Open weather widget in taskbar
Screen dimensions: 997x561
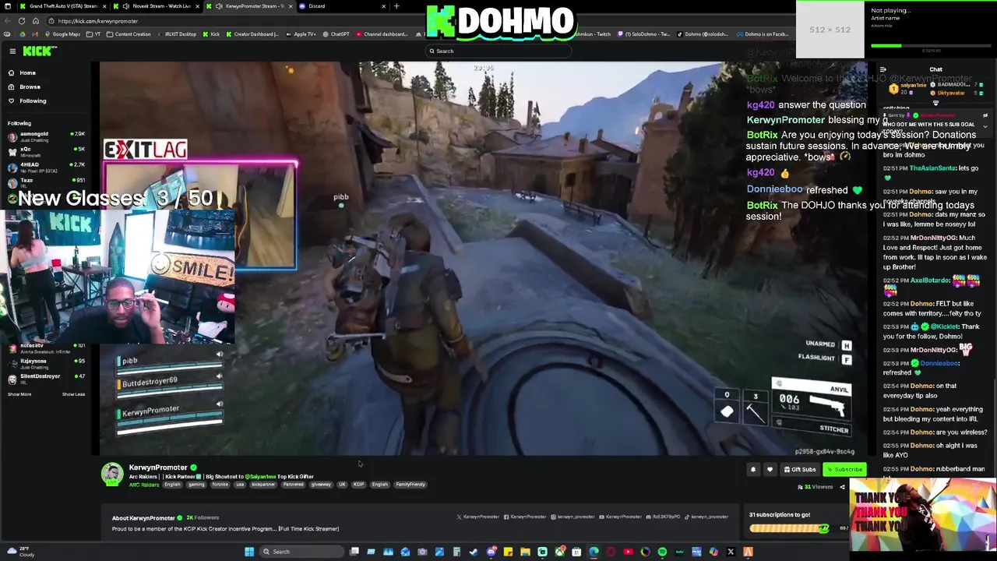(19, 551)
